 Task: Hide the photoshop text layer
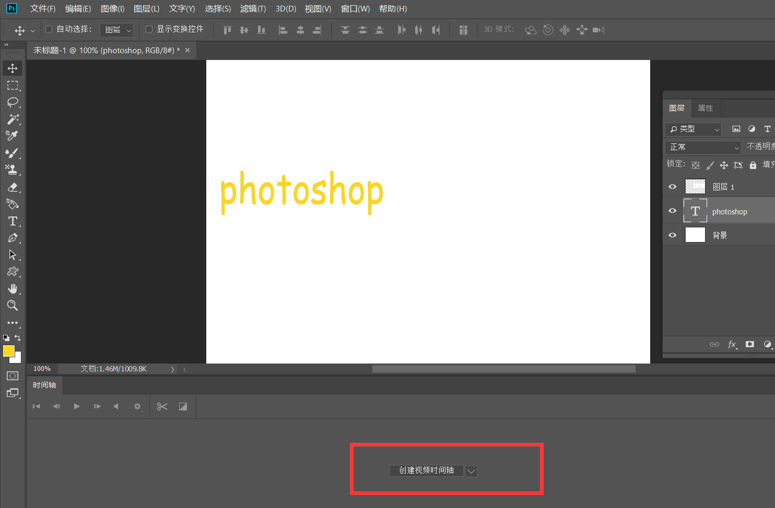pos(673,211)
